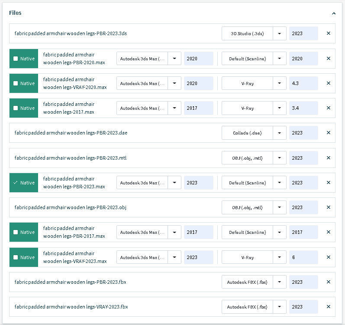Edit V-Ray version field showing 4.3

point(303,83)
